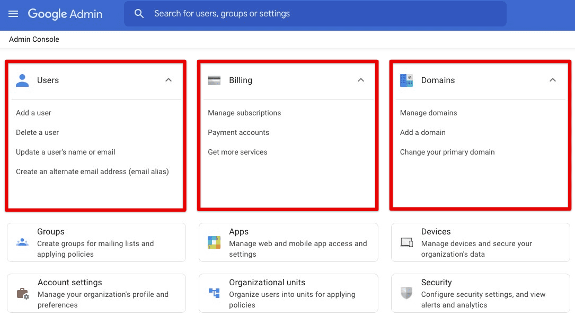Click the Domains building icon
The image size is (575, 317).
[406, 80]
